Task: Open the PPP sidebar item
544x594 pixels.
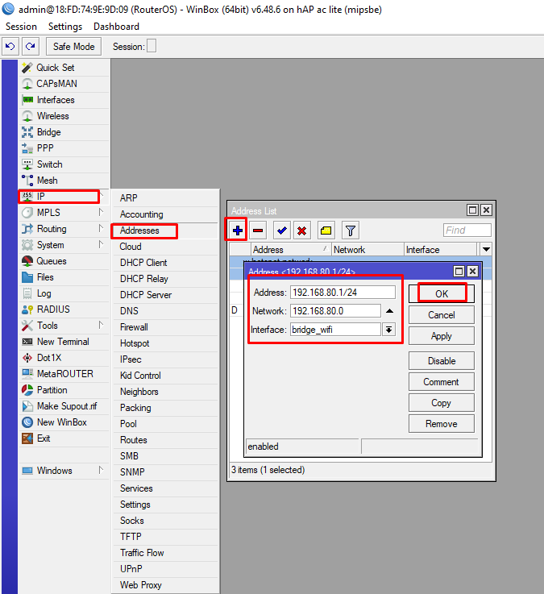Action: pos(64,148)
